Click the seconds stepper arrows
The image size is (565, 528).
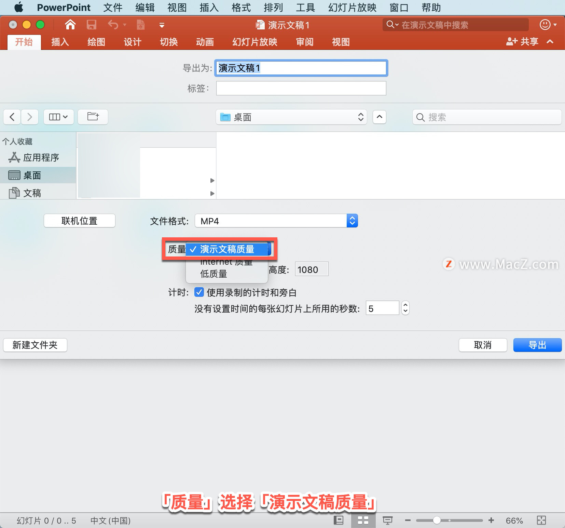[x=405, y=308]
